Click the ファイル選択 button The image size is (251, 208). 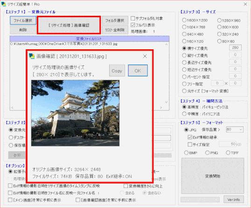point(23,20)
